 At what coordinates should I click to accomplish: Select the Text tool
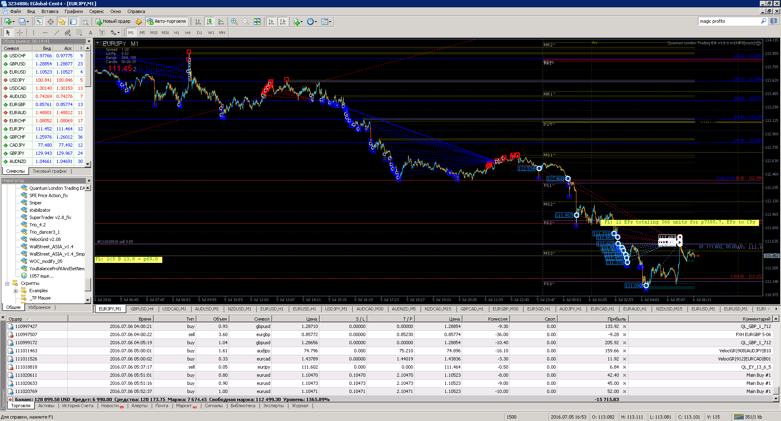pos(90,33)
